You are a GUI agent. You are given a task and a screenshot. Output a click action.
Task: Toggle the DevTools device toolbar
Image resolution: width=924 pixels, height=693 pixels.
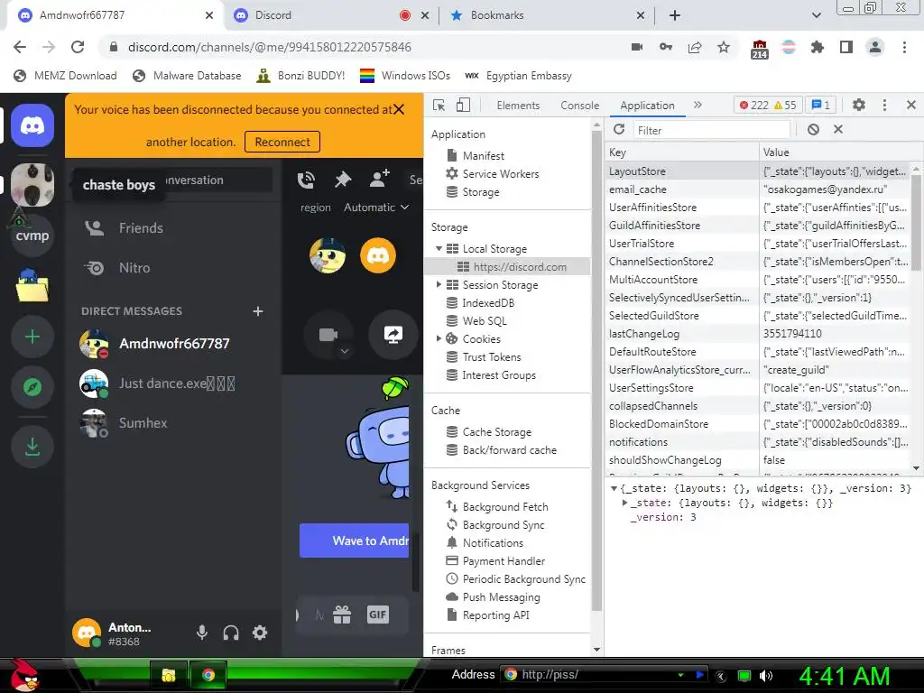(464, 105)
